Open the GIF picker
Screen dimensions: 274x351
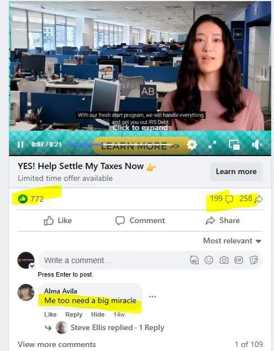238,260
